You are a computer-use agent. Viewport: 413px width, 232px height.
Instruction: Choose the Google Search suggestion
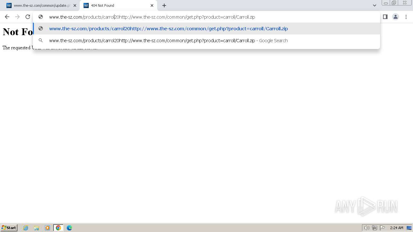pos(206,41)
